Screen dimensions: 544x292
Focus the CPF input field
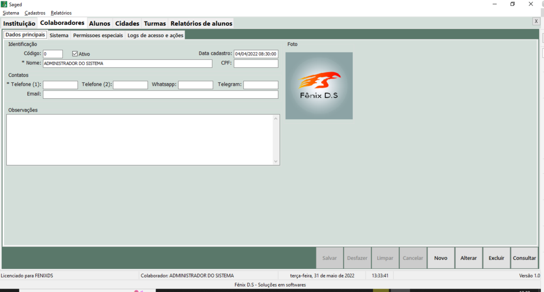coord(256,63)
